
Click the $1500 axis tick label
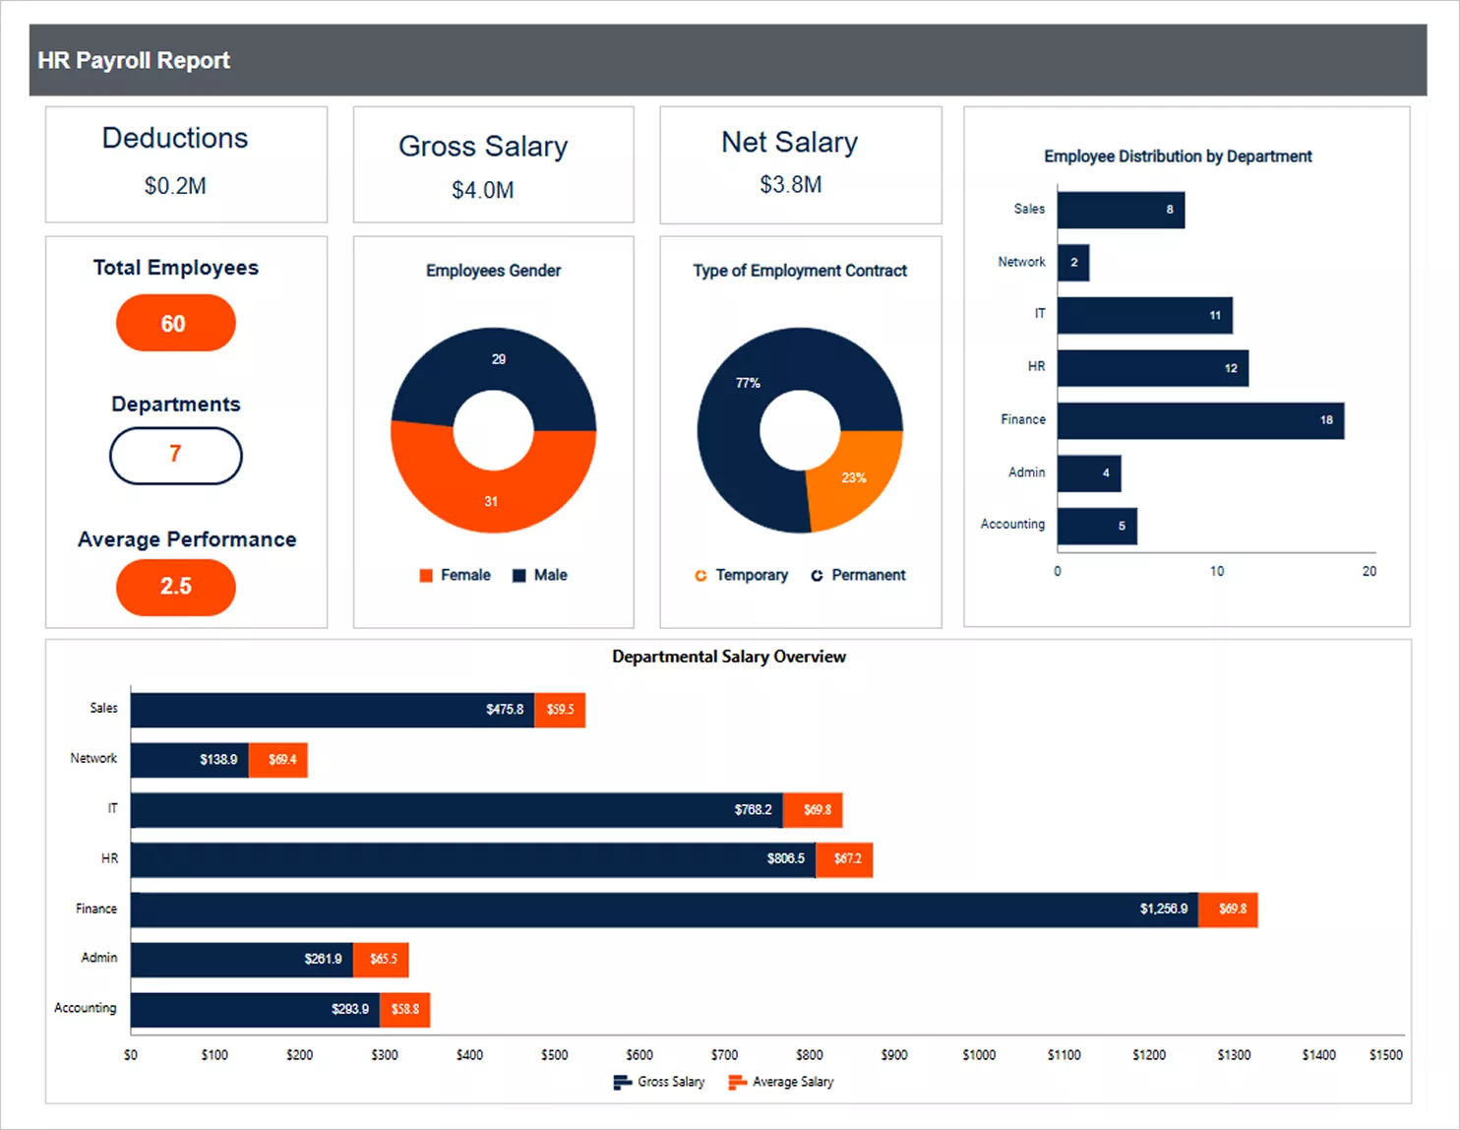coord(1386,1055)
